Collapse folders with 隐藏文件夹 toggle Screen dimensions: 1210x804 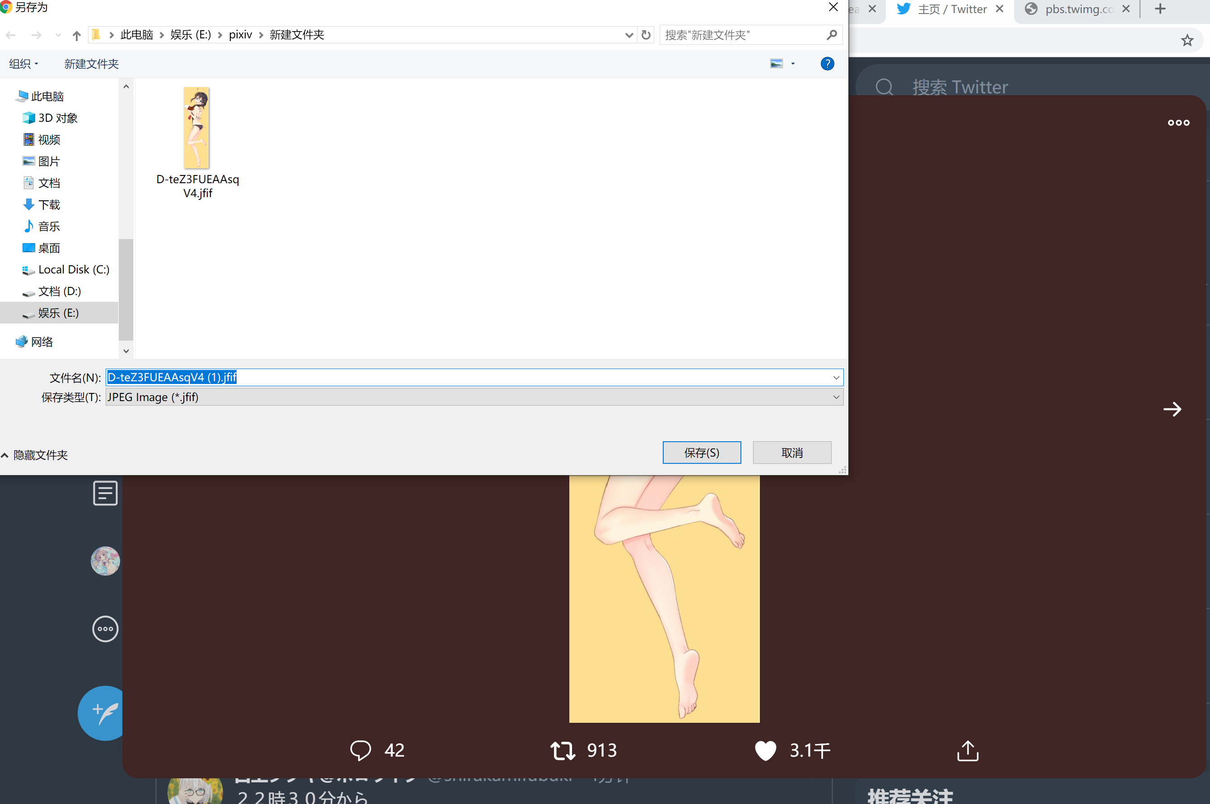coord(34,455)
